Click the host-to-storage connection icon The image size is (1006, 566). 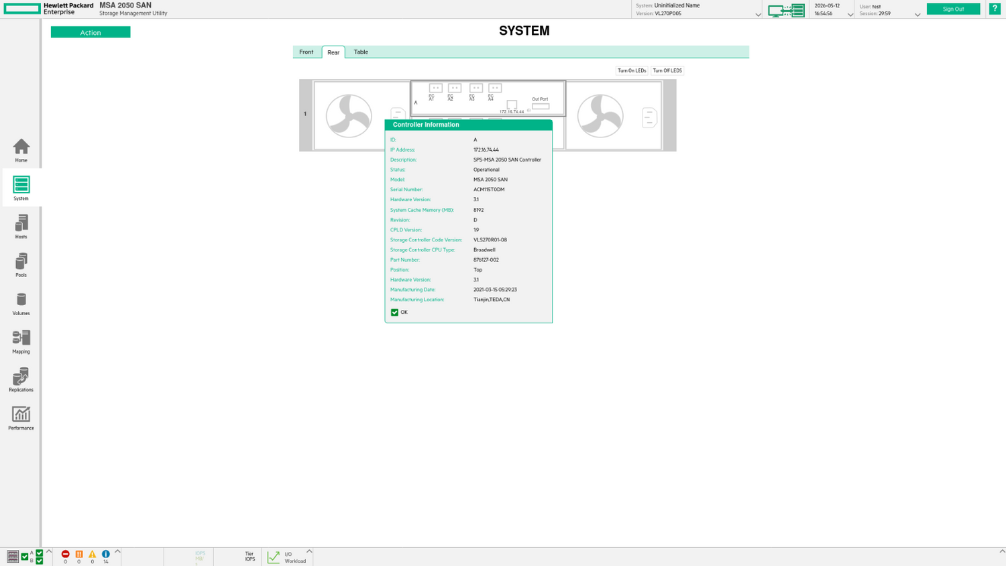(x=786, y=10)
